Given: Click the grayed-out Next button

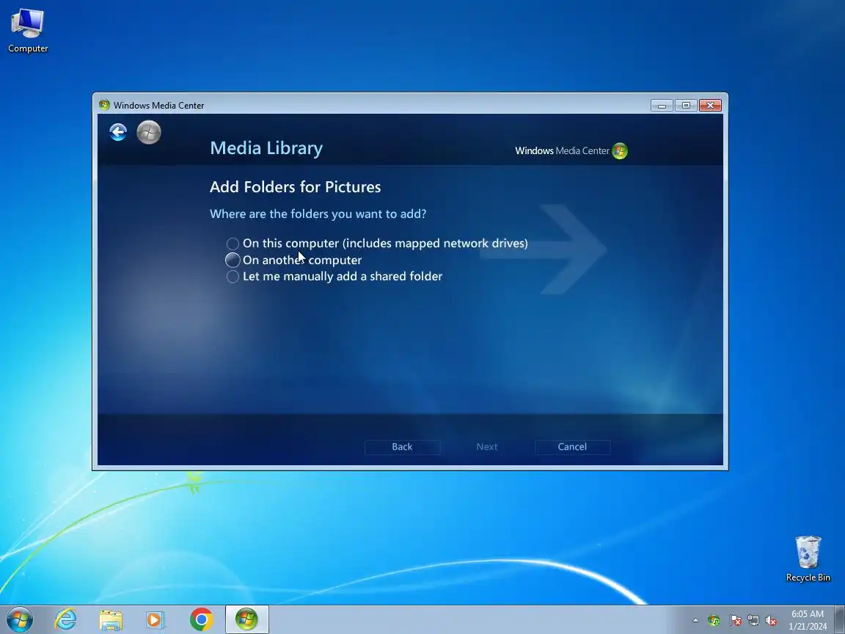Looking at the screenshot, I should click(x=486, y=447).
